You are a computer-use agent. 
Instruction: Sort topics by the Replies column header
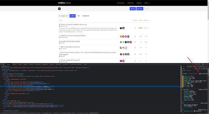pos(135,20)
